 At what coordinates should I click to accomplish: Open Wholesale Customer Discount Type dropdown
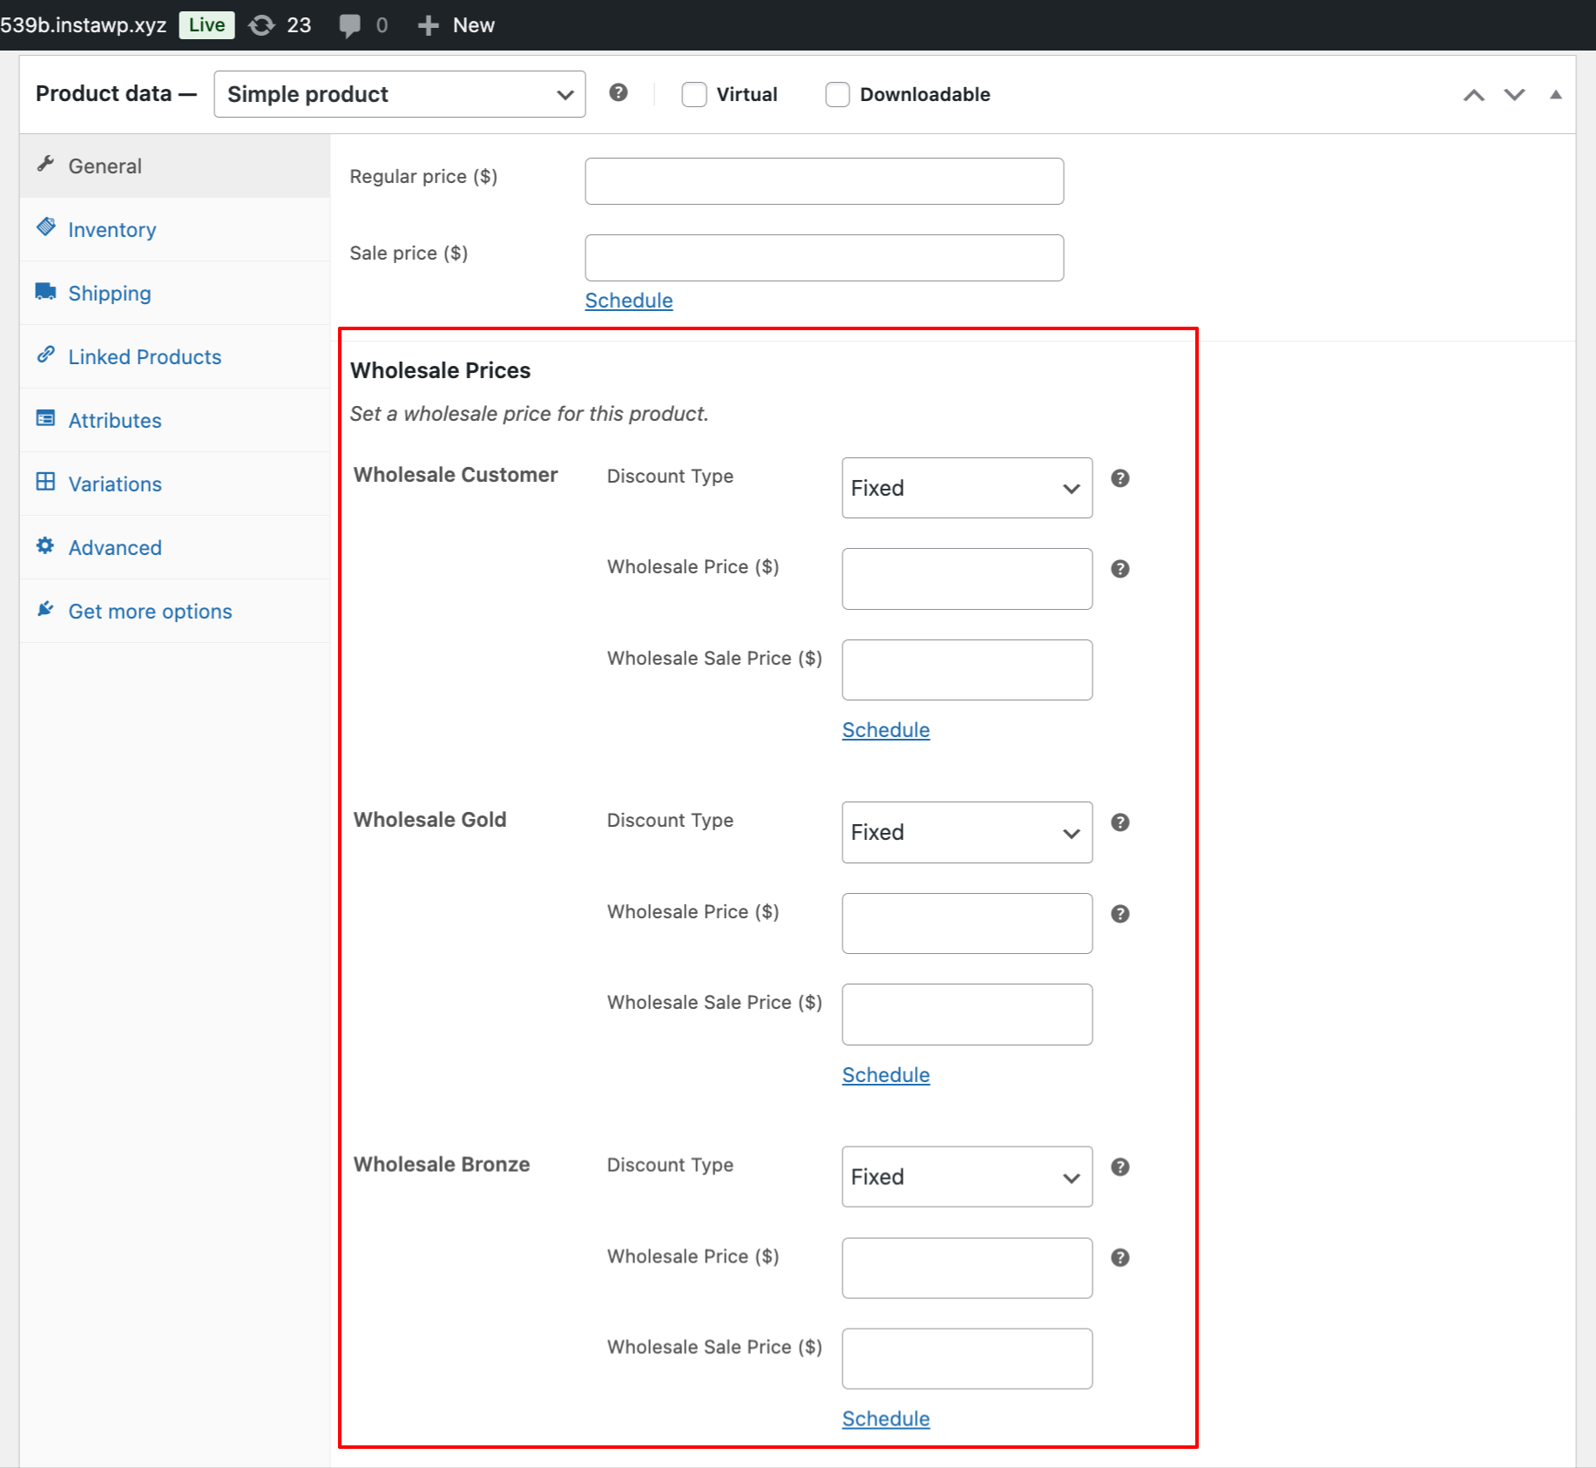tap(967, 488)
